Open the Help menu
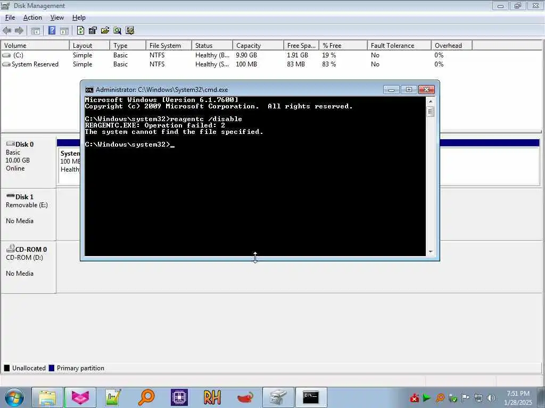Image resolution: width=545 pixels, height=408 pixels. click(x=79, y=18)
